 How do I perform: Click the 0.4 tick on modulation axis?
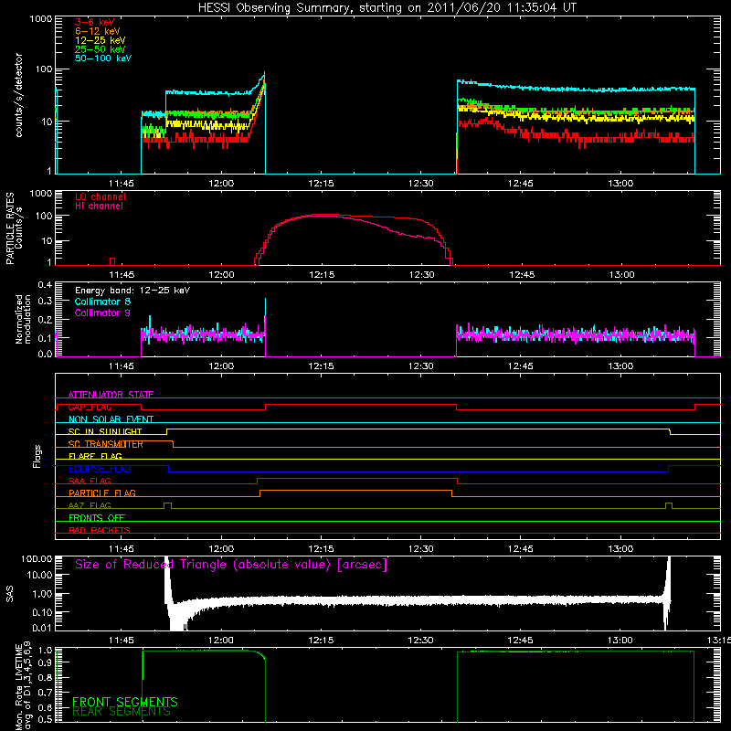coord(45,285)
